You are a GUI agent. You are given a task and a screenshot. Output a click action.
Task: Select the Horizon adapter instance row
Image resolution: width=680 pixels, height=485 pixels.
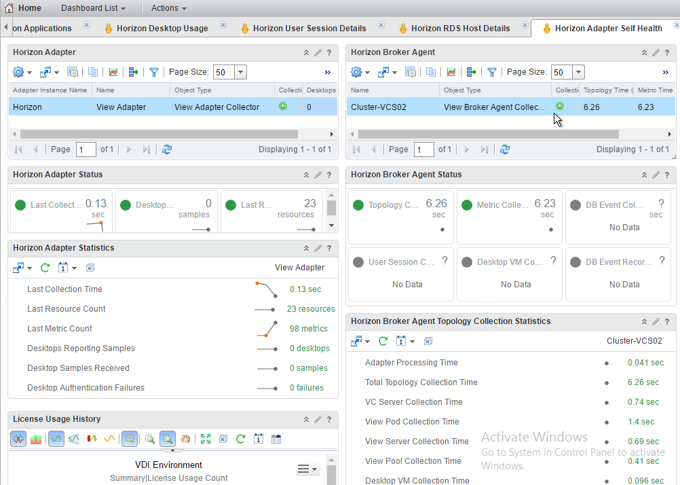click(x=173, y=107)
